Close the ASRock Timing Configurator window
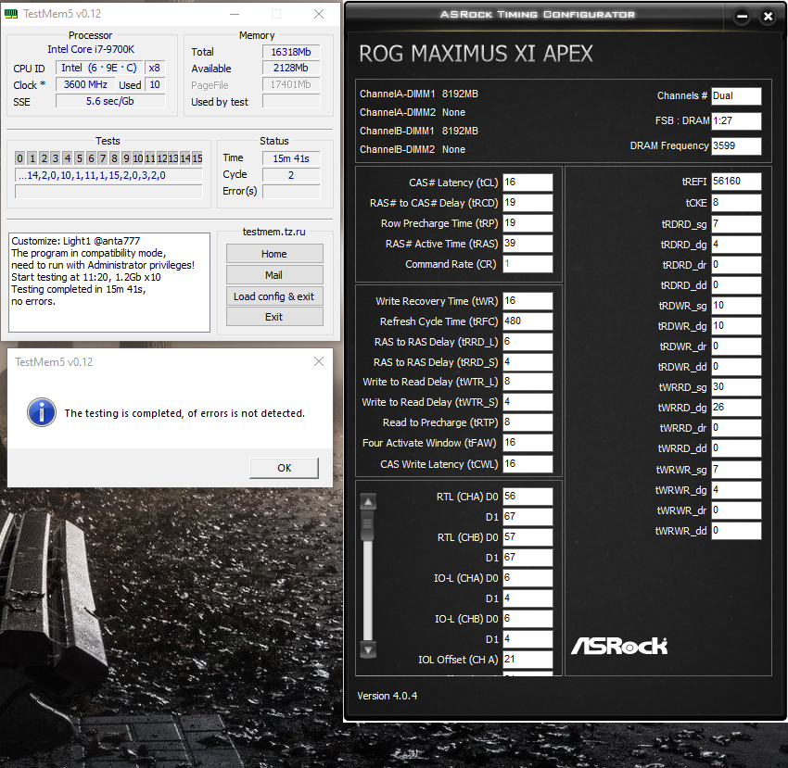Screen dimensions: 788x768 (x=768, y=17)
